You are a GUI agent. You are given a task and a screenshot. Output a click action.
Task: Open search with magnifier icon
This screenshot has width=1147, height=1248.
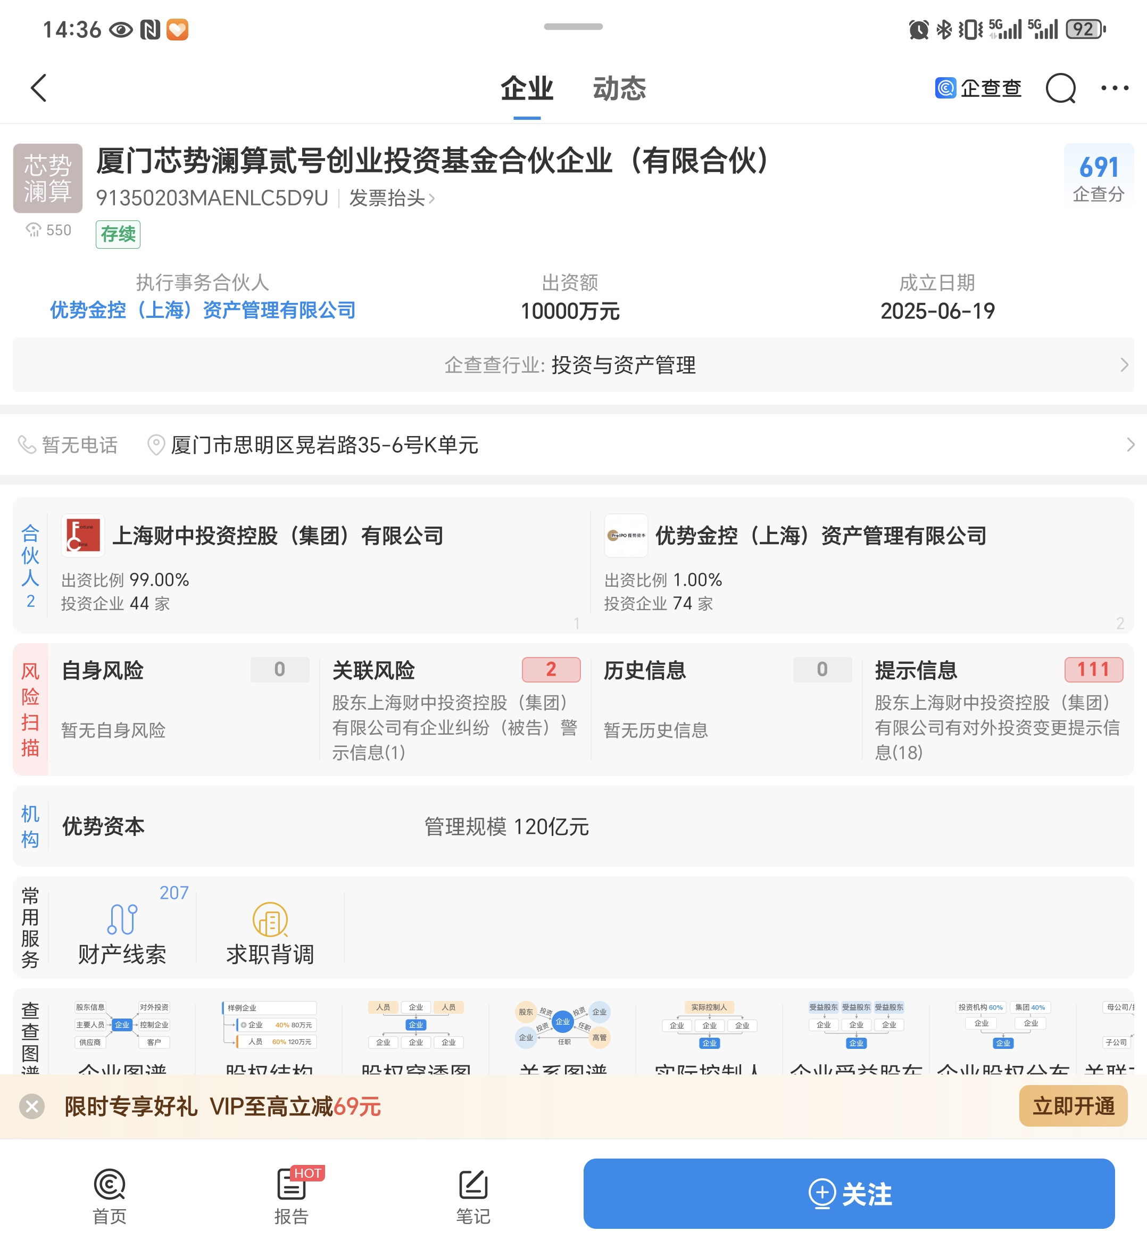coord(1060,89)
